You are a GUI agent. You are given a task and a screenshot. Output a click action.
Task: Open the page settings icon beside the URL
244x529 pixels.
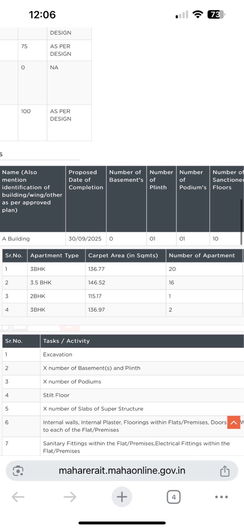point(19,471)
